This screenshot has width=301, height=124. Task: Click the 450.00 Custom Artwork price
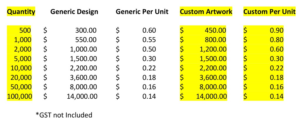pyautogui.click(x=215, y=30)
